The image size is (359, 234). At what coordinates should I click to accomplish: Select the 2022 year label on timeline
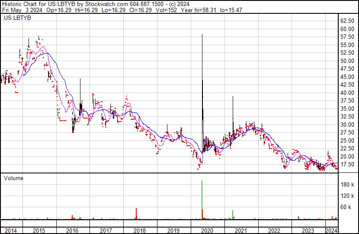(x=274, y=231)
